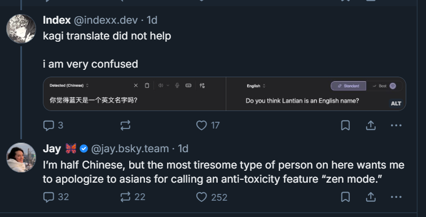
Task: Open Index's profile avatar
Action: (21, 29)
